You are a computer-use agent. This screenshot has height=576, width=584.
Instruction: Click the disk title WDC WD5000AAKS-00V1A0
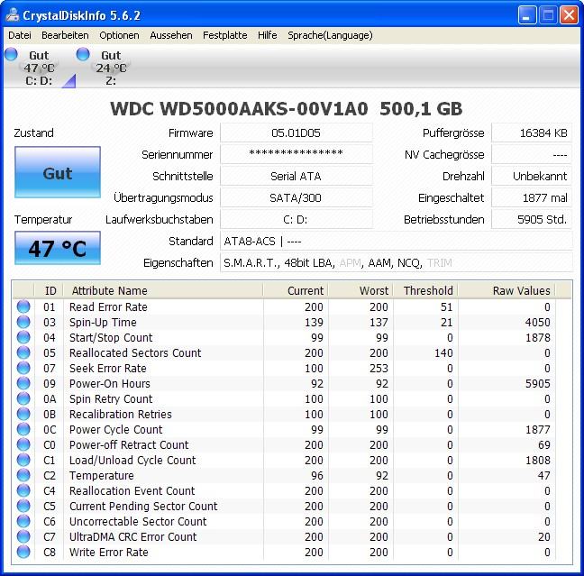(x=239, y=109)
